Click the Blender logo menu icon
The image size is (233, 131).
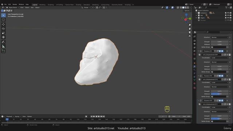(2, 4)
